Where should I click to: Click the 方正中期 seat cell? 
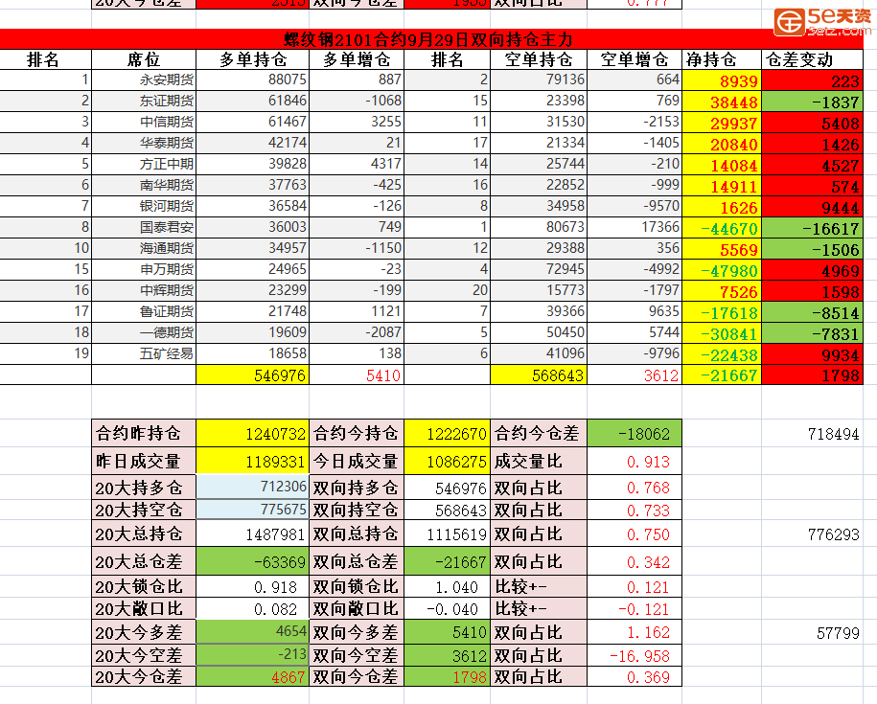[x=144, y=165]
